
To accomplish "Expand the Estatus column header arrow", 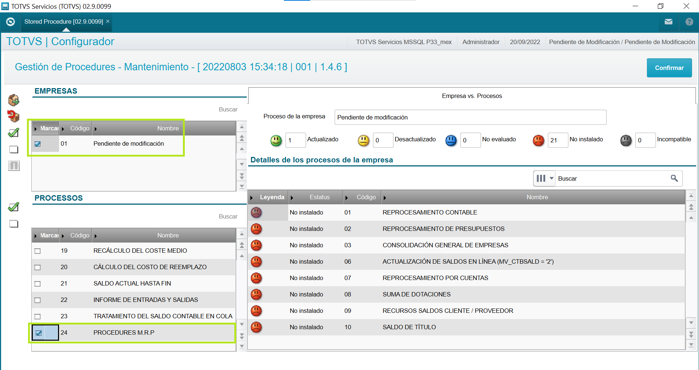I will pyautogui.click(x=292, y=198).
